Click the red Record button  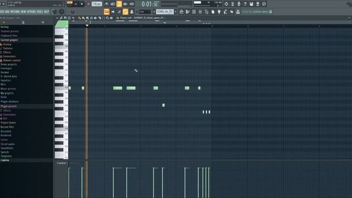point(89,4)
